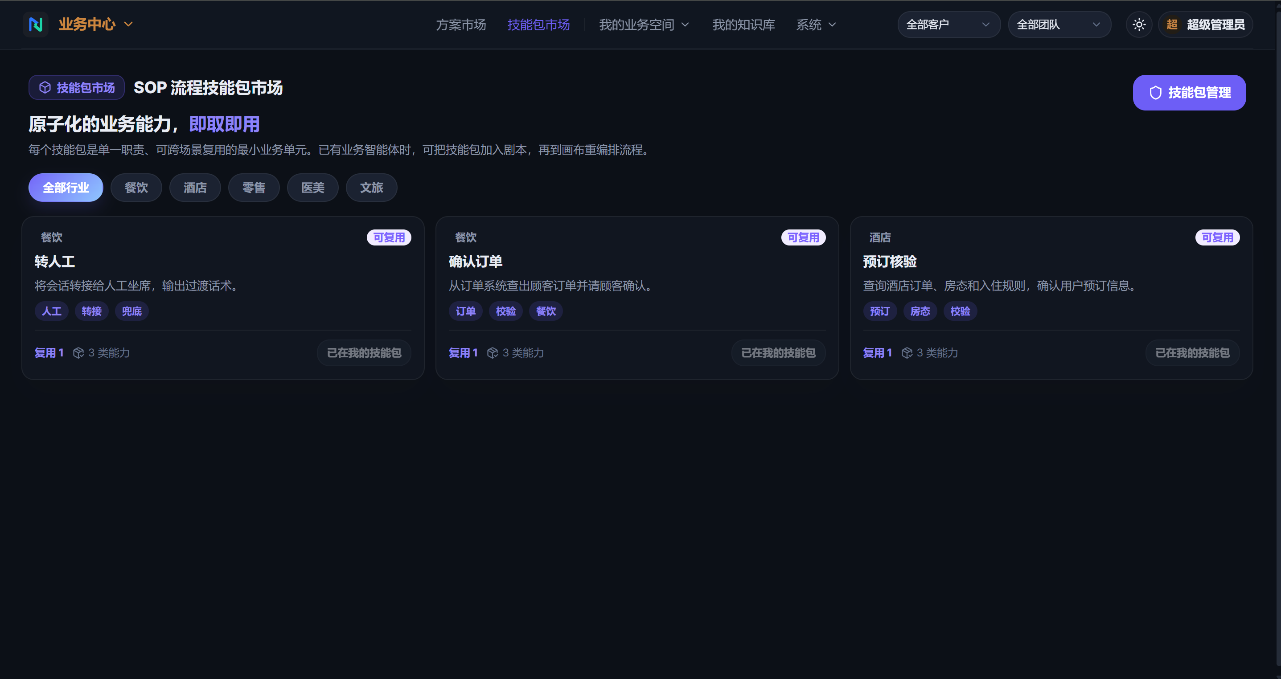
Task: Click SOP 流程技能包市场 heading
Action: [x=208, y=87]
